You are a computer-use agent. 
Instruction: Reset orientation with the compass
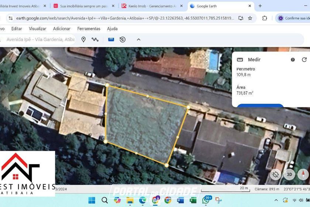(303, 174)
